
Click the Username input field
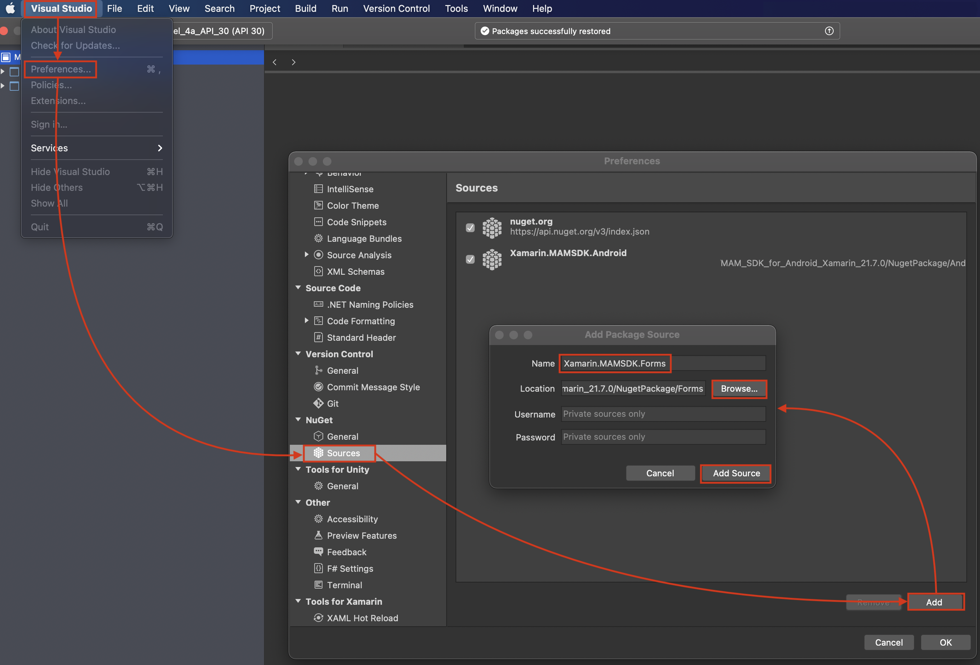[663, 414]
